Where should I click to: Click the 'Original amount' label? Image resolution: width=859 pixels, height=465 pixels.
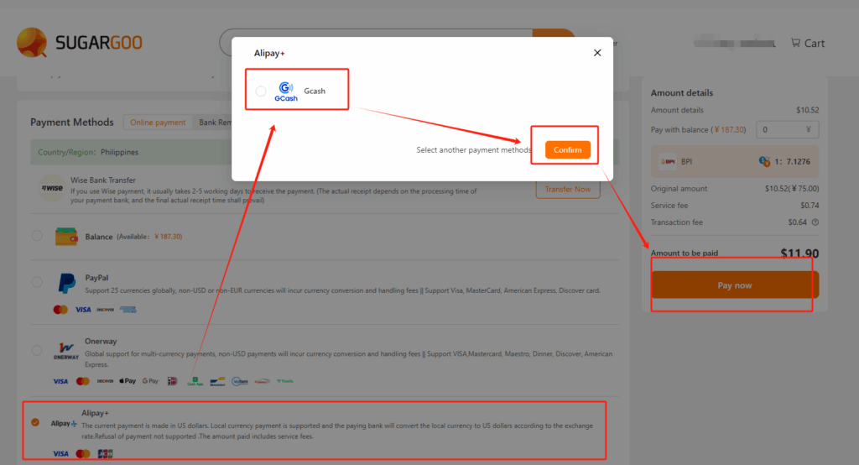[679, 188]
